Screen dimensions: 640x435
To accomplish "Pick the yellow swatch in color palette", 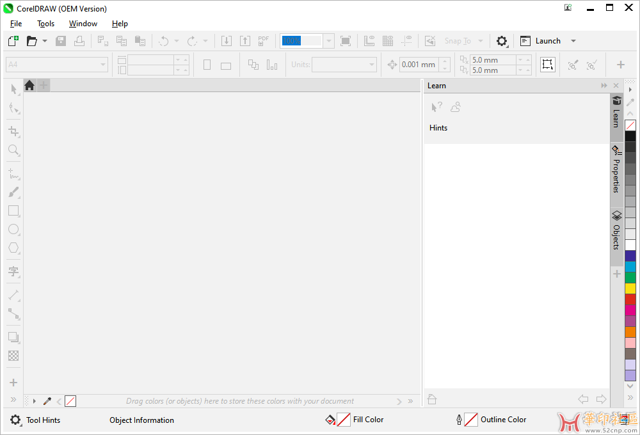I will coord(630,289).
